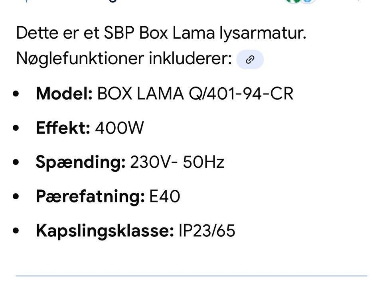Tap the "230V- 50Hz" value
This screenshot has width=383, height=281.
click(x=177, y=162)
